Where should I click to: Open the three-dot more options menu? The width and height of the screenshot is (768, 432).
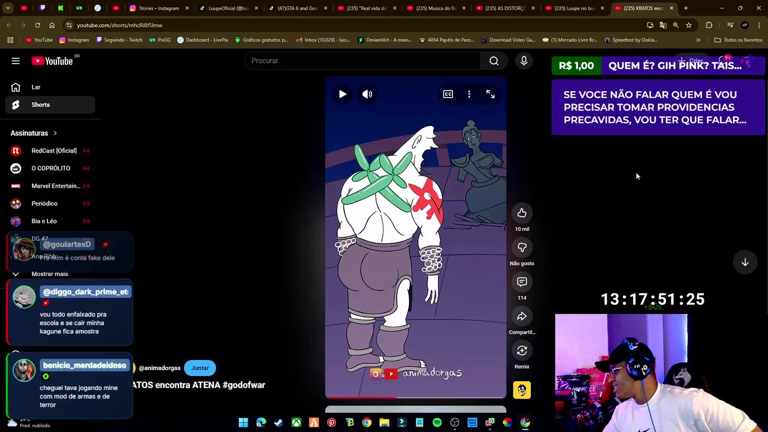tap(469, 94)
